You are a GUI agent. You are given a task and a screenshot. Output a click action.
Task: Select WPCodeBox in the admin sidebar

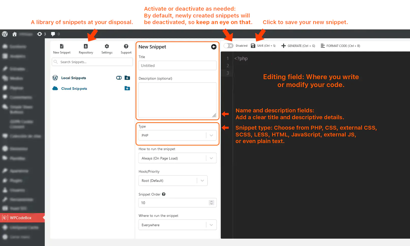point(21,218)
